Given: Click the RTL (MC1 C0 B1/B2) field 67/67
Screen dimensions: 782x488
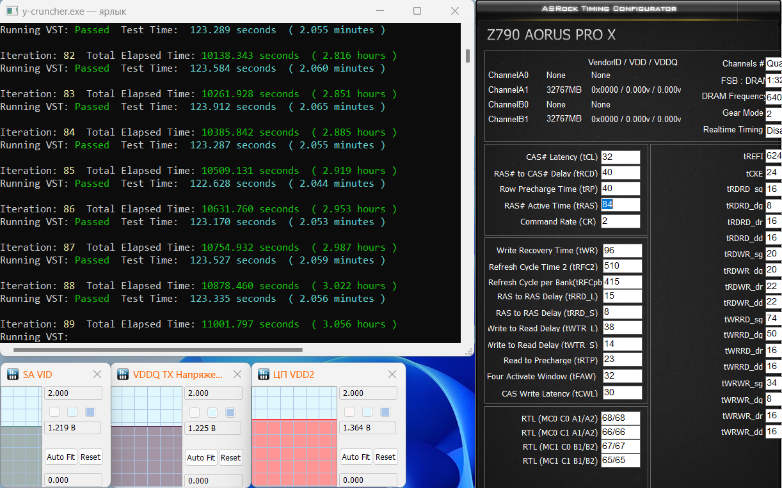Looking at the screenshot, I should click(x=620, y=446).
